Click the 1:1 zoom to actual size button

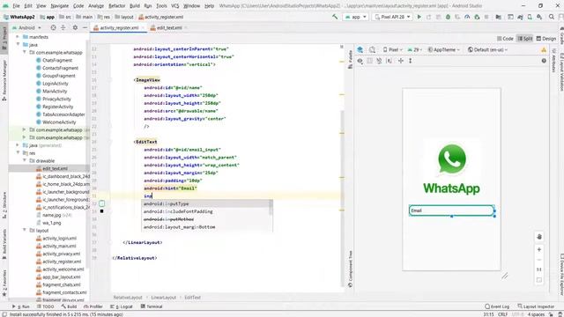point(539,269)
